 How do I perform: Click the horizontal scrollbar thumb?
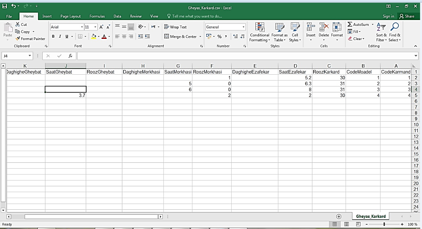pyautogui.click(x=92, y=217)
